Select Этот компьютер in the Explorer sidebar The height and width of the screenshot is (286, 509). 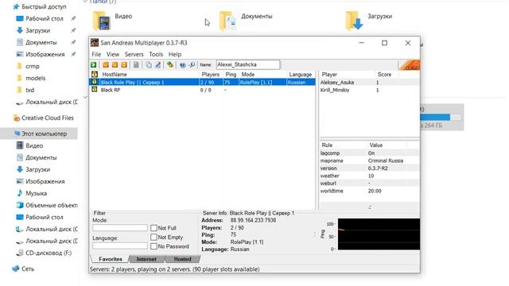tap(39, 133)
